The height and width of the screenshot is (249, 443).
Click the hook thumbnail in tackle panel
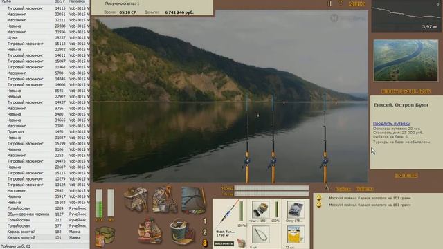click(x=260, y=235)
